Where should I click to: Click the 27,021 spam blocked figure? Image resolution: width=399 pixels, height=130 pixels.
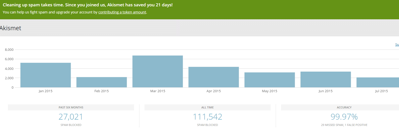(x=71, y=117)
